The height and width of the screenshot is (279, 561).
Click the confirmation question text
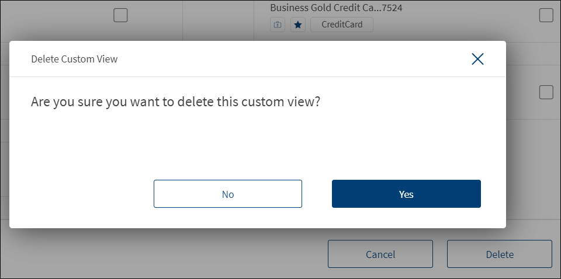(x=176, y=102)
